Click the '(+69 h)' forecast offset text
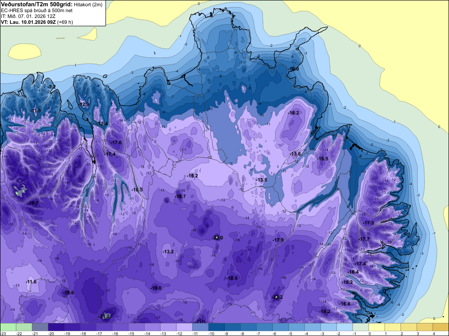The width and height of the screenshot is (449, 336). [x=65, y=22]
